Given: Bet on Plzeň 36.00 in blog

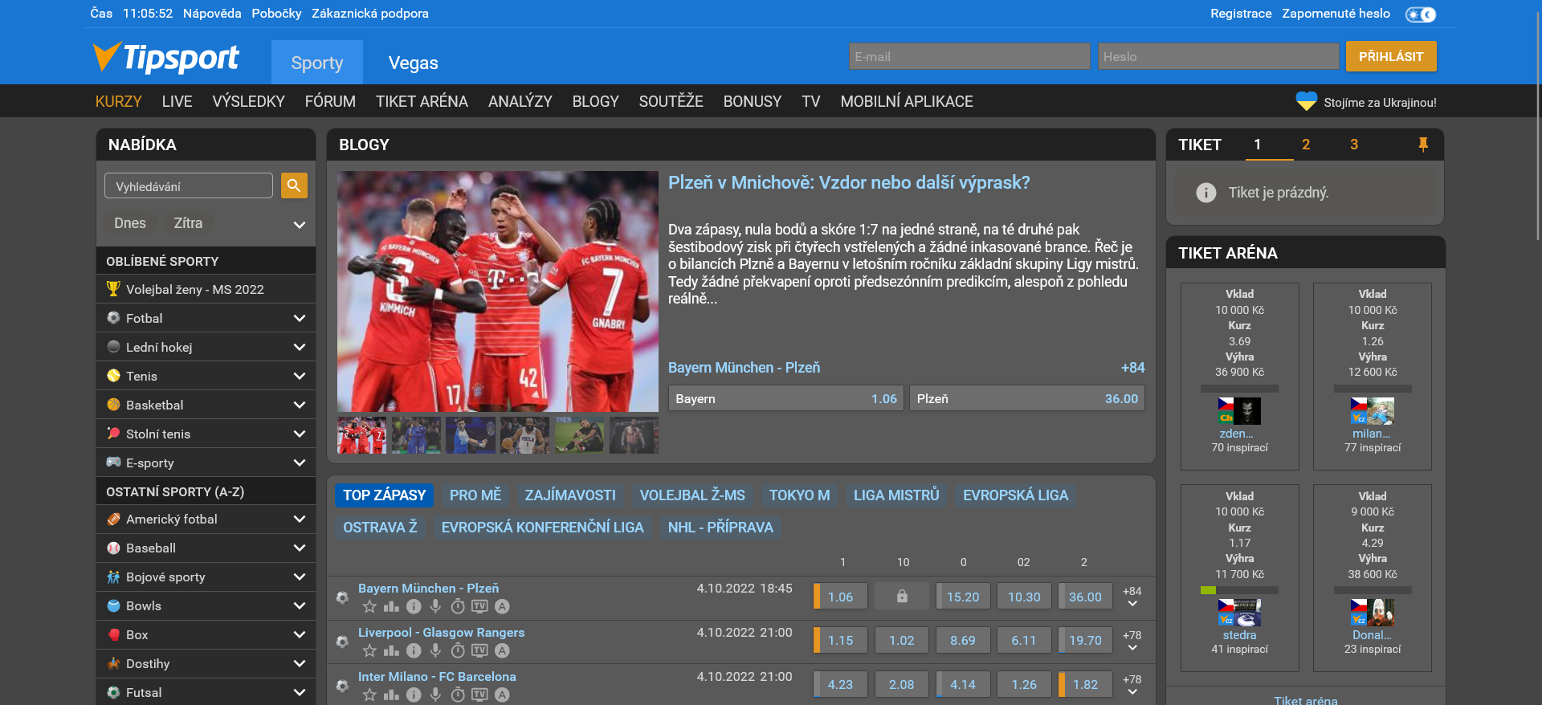Looking at the screenshot, I should click(x=1027, y=398).
